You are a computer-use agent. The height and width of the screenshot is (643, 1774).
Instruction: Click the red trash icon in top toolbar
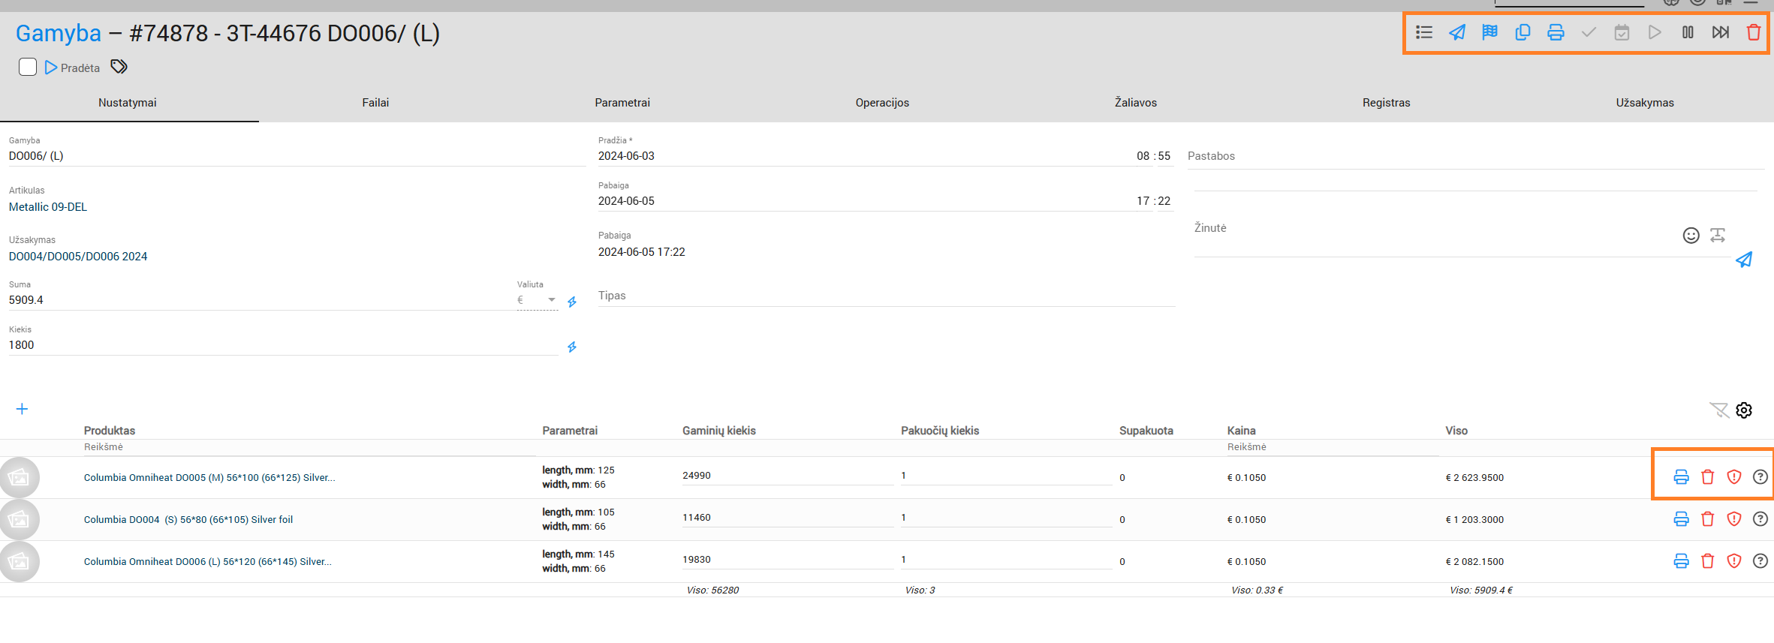1753,32
